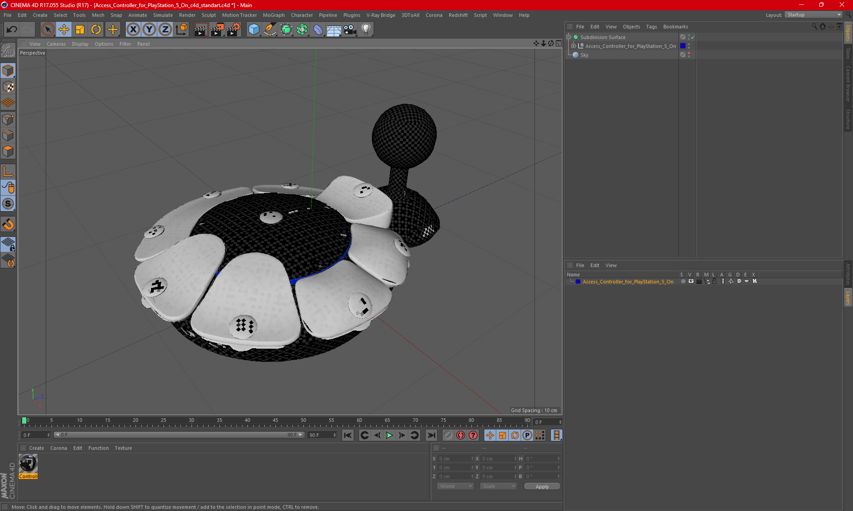Screen dimensions: 853x511
Task: Select Points mode in left sidebar
Action: [x=8, y=119]
